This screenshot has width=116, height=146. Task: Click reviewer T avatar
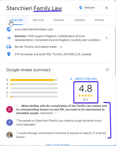[10, 123]
